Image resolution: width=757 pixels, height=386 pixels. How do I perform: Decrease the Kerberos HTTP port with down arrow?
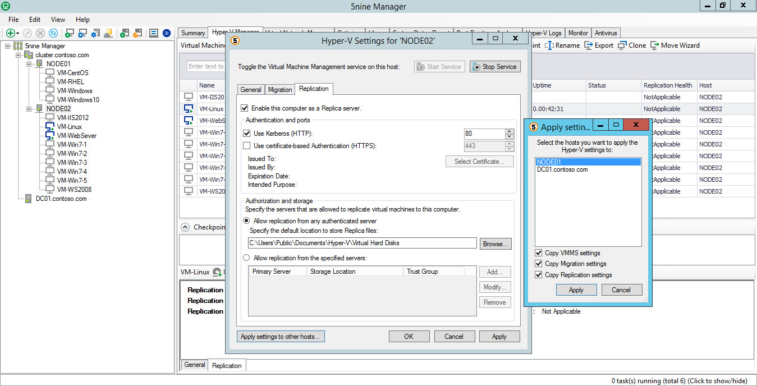coord(510,136)
